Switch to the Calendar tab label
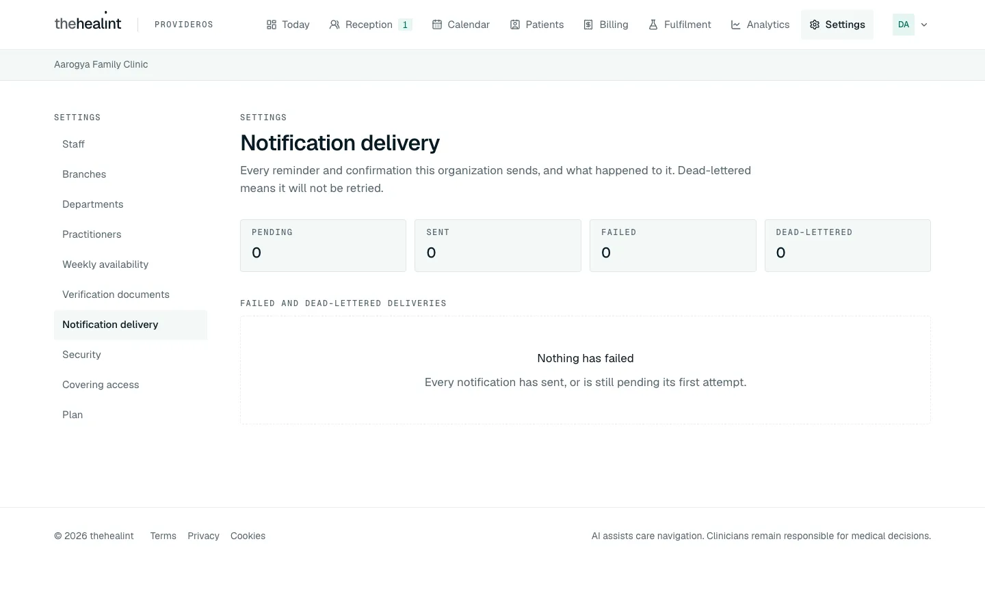Image resolution: width=985 pixels, height=615 pixels. (469, 25)
